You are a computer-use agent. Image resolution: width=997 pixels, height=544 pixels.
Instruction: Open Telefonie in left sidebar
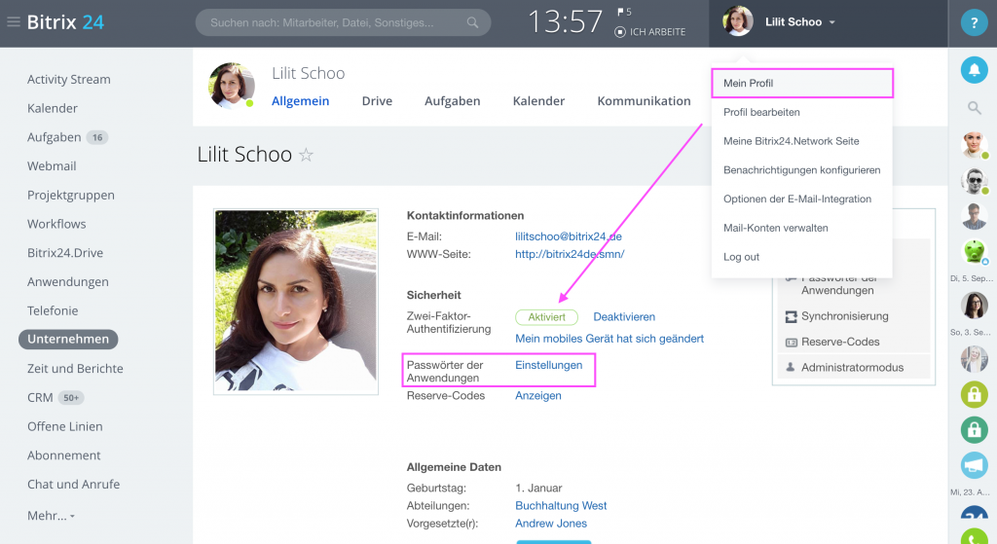[53, 310]
